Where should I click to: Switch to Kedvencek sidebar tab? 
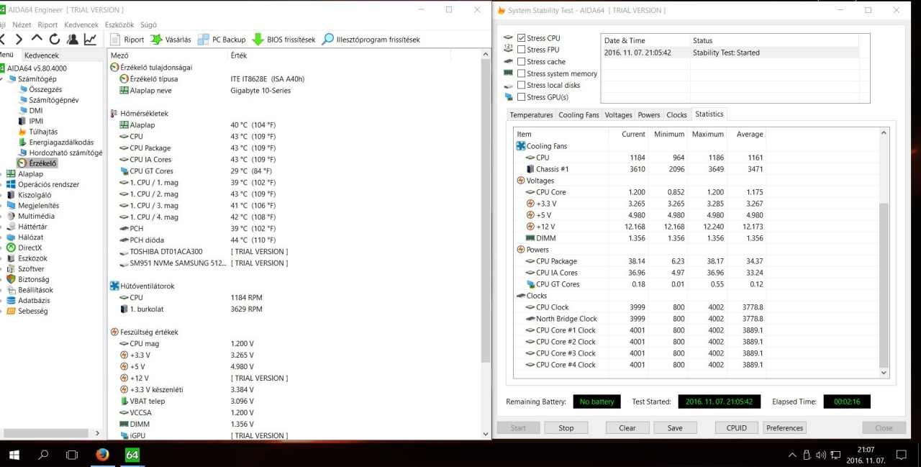[x=41, y=55]
